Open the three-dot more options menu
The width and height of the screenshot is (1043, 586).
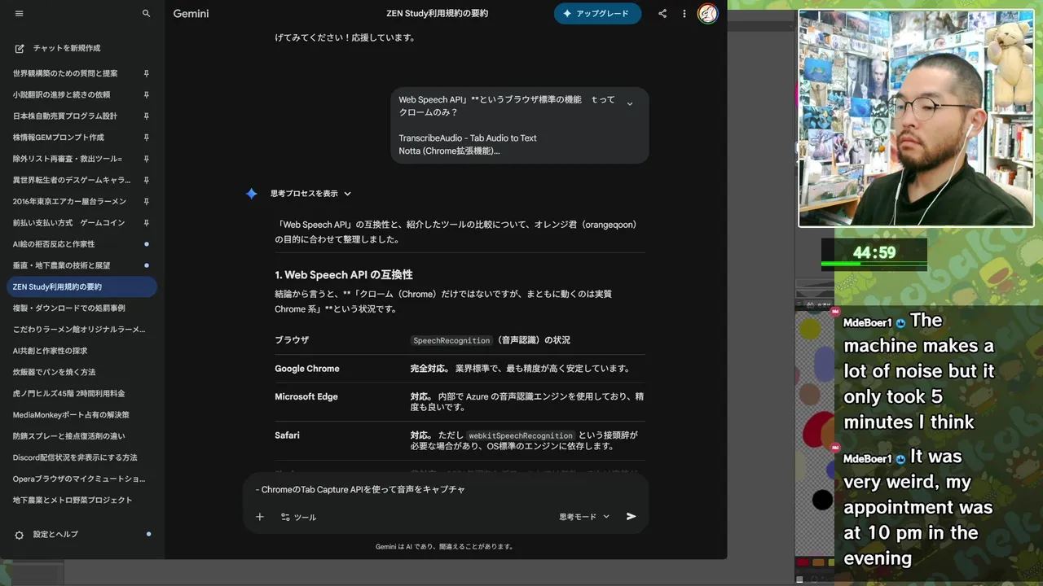684,14
